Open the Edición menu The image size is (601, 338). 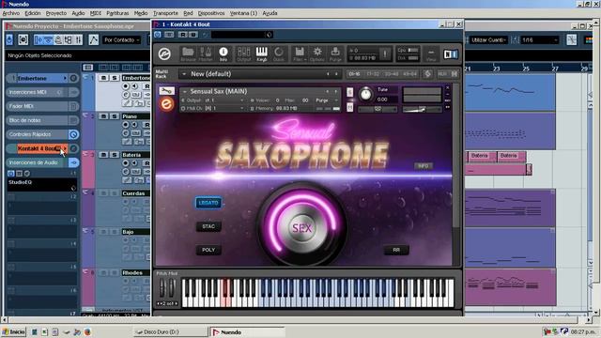point(33,13)
